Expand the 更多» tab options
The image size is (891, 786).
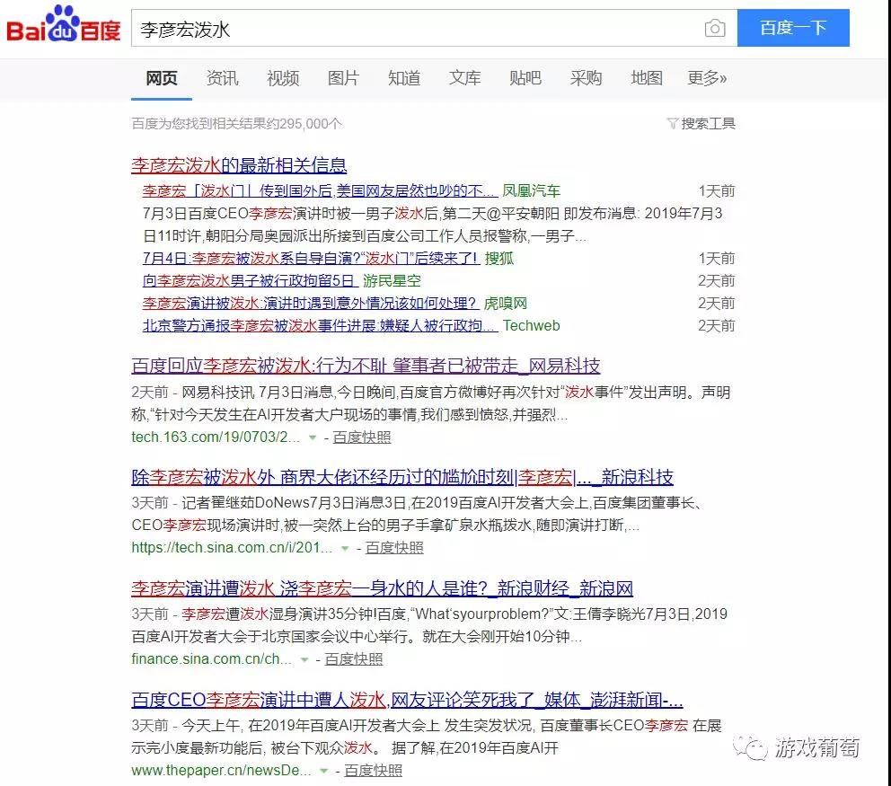707,78
